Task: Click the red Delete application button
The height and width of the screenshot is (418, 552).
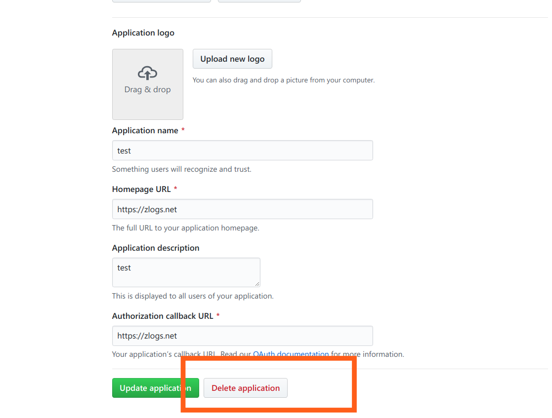Action: point(246,388)
